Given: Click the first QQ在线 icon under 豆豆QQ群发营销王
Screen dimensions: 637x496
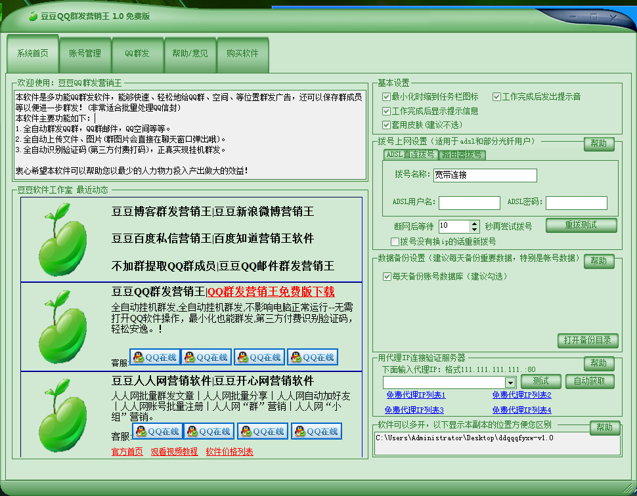Looking at the screenshot, I should [154, 357].
